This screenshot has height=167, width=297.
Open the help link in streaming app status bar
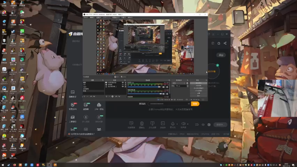pyautogui.click(x=83, y=134)
